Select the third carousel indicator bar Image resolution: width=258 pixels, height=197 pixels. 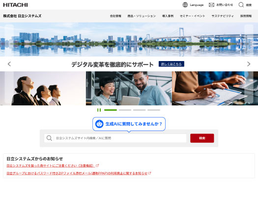point(139,110)
